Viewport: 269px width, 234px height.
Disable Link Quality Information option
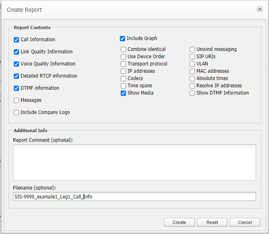[17, 52]
